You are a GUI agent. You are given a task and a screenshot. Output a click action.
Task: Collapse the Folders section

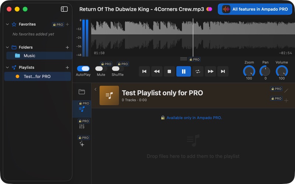coord(7,47)
